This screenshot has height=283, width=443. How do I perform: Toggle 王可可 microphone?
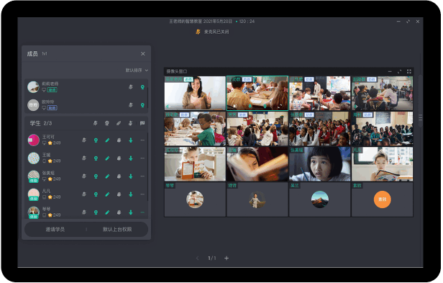[84, 140]
